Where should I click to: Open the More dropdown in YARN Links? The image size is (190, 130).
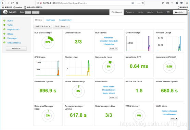click(174, 119)
